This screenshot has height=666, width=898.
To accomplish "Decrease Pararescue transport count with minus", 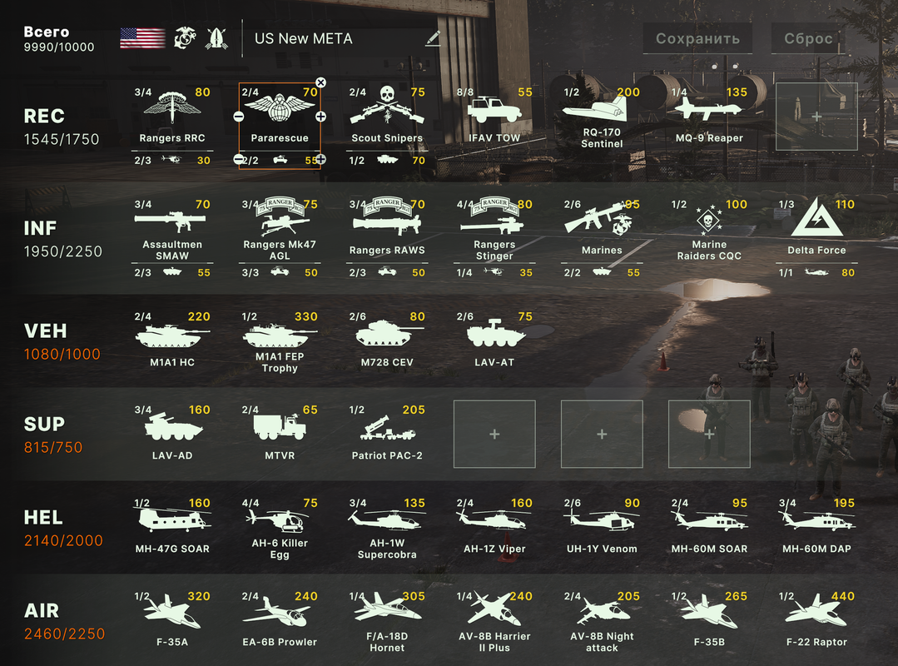I will [x=239, y=159].
